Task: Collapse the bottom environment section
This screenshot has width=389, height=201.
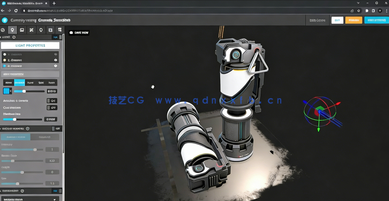Action: point(20,191)
